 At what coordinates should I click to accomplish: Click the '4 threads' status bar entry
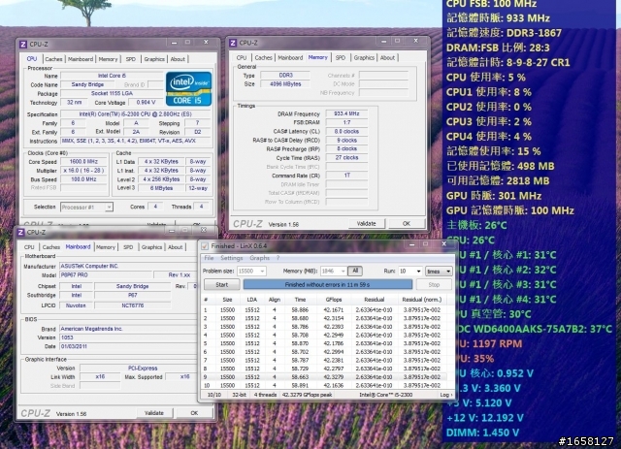click(265, 395)
